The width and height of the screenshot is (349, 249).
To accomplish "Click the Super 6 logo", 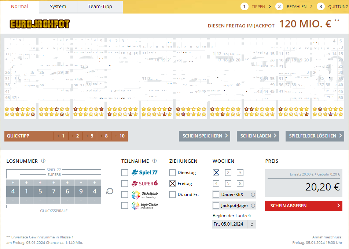I will coord(144,184).
